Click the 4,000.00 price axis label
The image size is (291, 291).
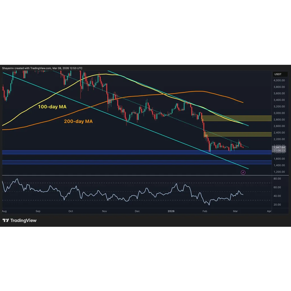tap(279, 80)
